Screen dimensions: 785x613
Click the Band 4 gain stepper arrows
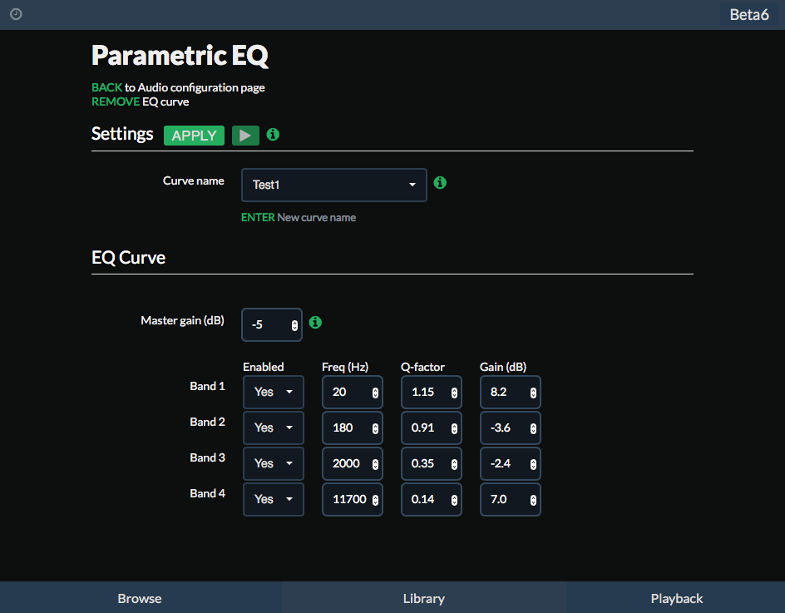(533, 501)
